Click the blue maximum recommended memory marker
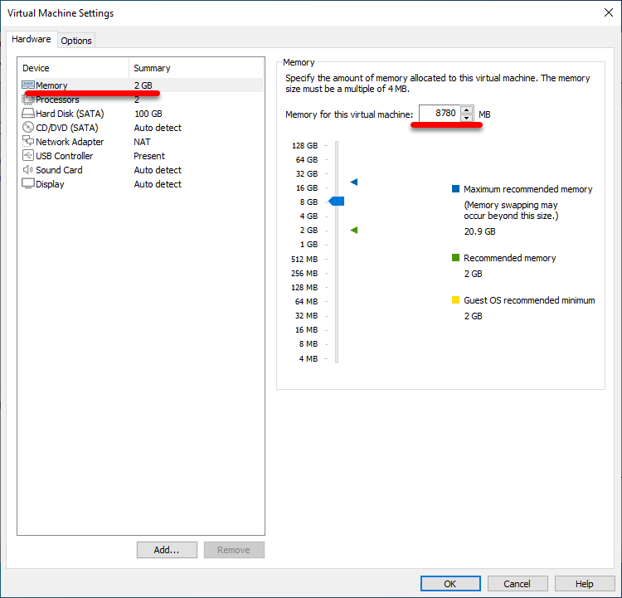Viewport: 622px width, 598px height. (354, 182)
